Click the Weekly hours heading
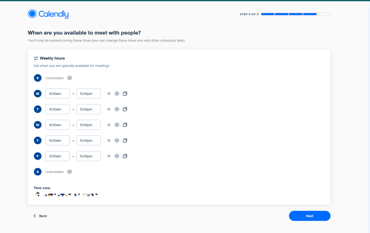This screenshot has height=233, width=370. click(x=52, y=58)
